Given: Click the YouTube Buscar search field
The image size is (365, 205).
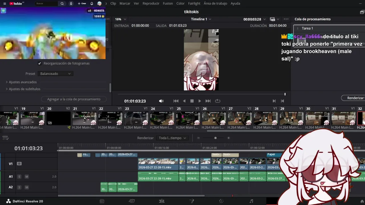Looking at the screenshot, I should click(46, 3).
